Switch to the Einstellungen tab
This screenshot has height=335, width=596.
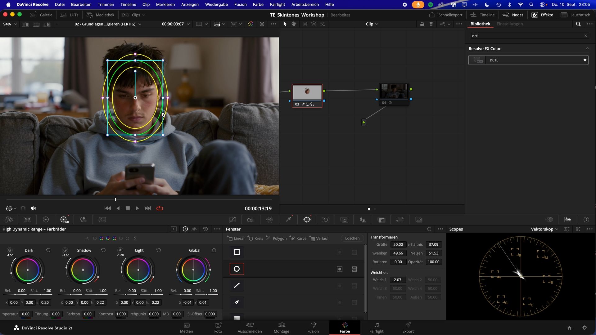[509, 24]
